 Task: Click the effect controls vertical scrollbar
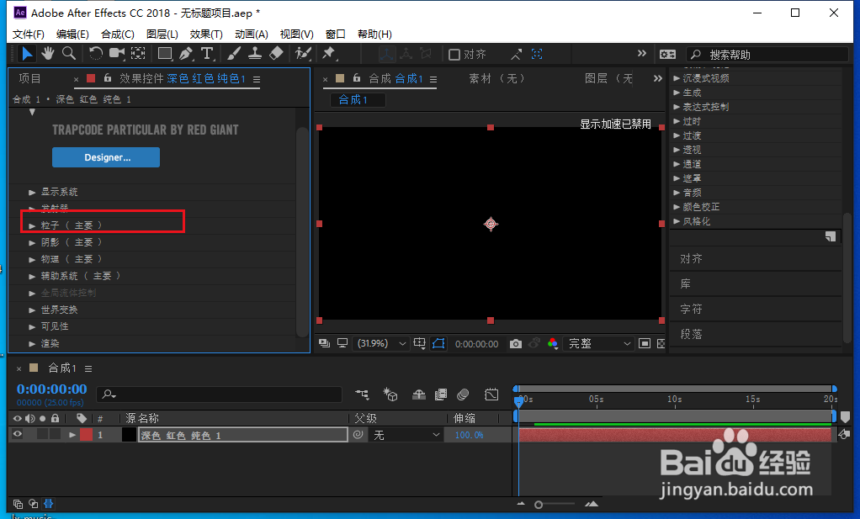click(x=302, y=231)
